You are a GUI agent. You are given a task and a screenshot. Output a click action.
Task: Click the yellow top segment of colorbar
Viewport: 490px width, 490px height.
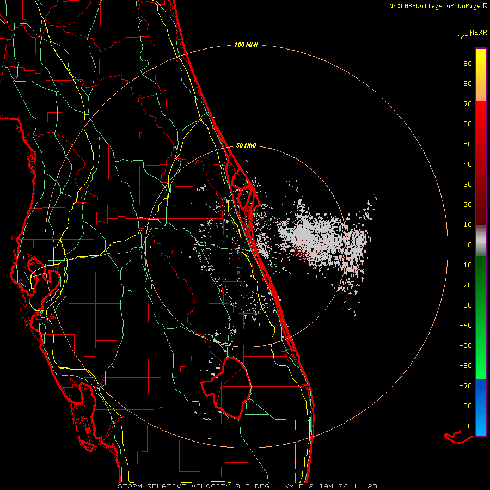click(481, 75)
